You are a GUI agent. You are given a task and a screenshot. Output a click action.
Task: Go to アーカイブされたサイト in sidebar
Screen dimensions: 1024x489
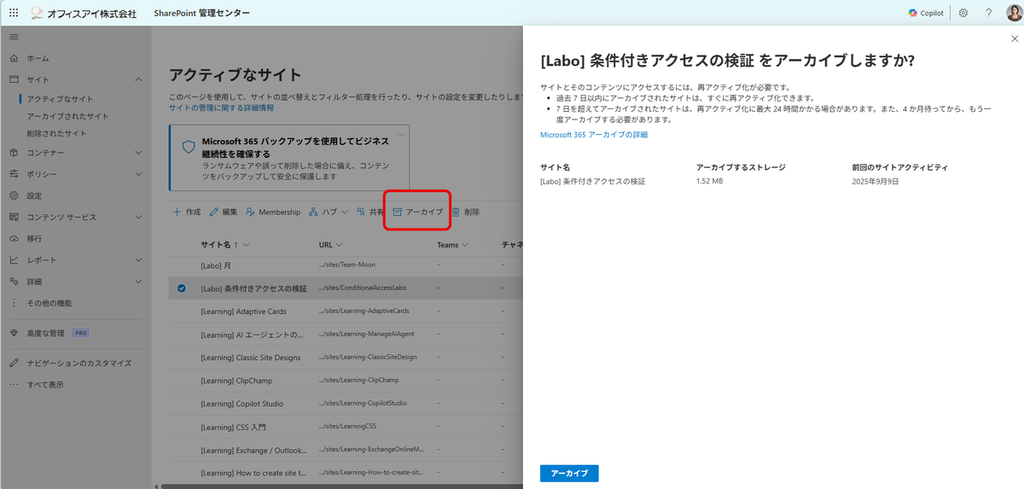click(67, 116)
